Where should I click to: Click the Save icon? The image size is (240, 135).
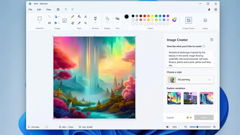tap(58, 10)
